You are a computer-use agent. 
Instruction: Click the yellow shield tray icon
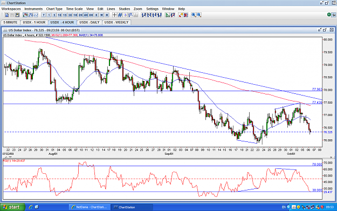298,207
